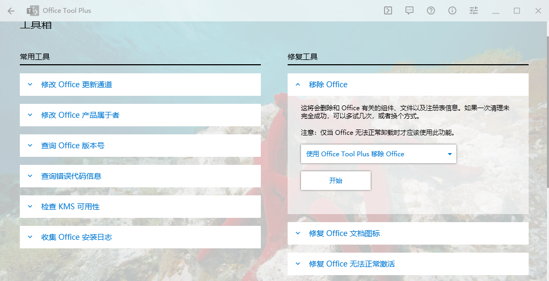The width and height of the screenshot is (549, 281).
Task: Click the 修复工具 section heading
Action: pyautogui.click(x=303, y=57)
